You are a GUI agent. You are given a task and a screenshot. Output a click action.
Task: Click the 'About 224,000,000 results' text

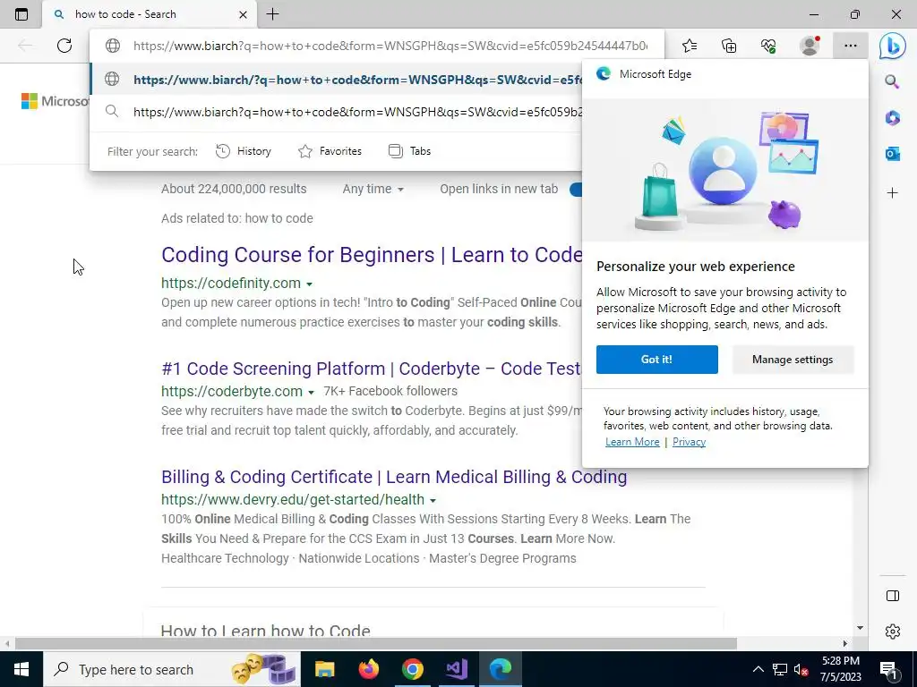pos(234,190)
